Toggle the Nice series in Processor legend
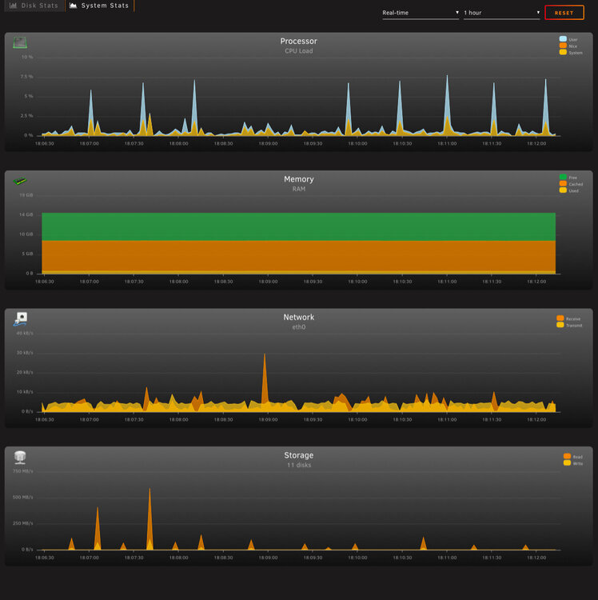 point(568,46)
